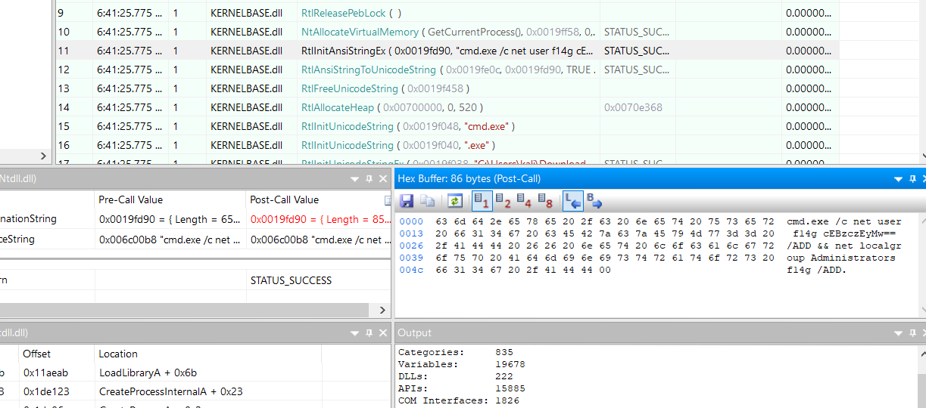This screenshot has height=408, width=926.
Task: Click return value 0x0070e368 in row 14
Action: (x=633, y=107)
